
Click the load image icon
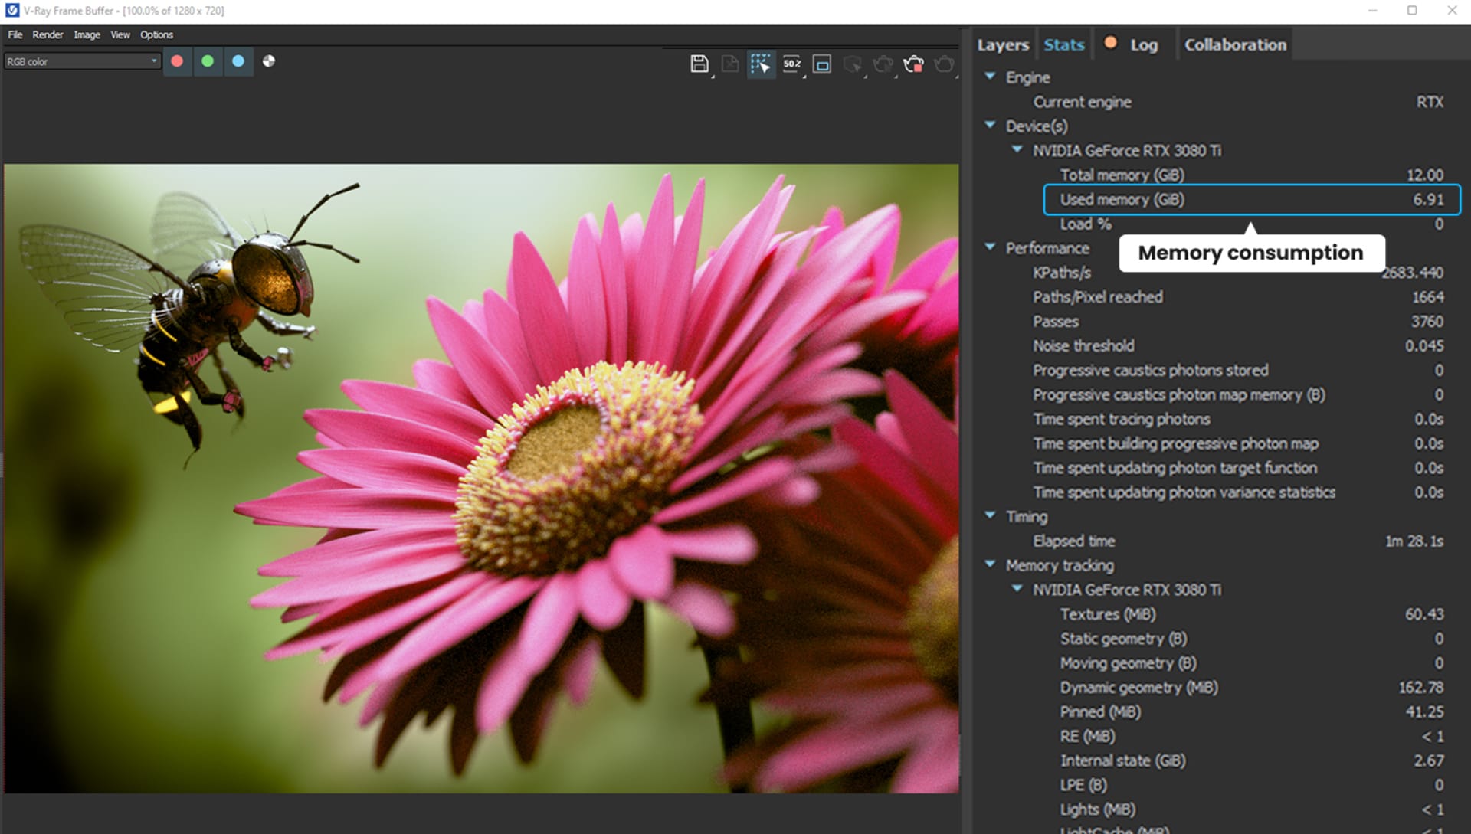[x=729, y=64]
